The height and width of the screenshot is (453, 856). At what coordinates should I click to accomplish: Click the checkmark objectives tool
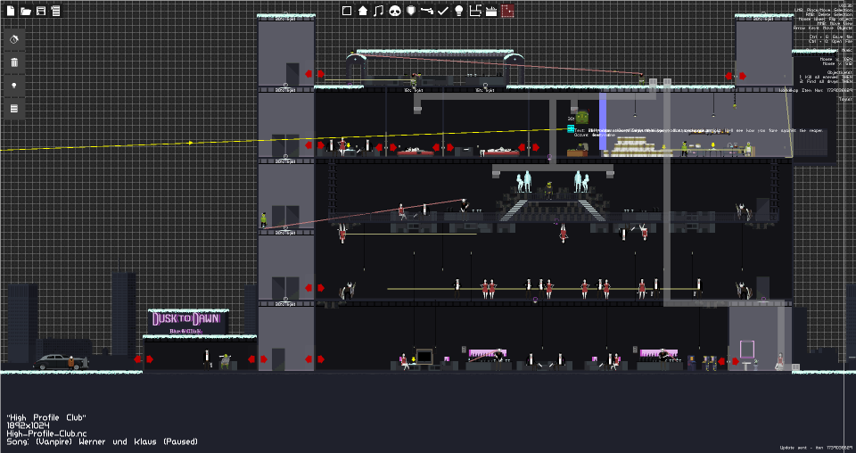[443, 11]
